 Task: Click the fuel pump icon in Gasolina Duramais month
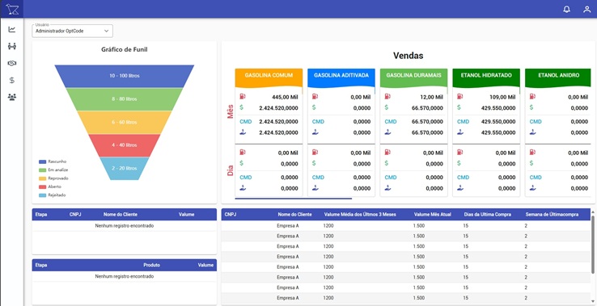[x=387, y=97]
